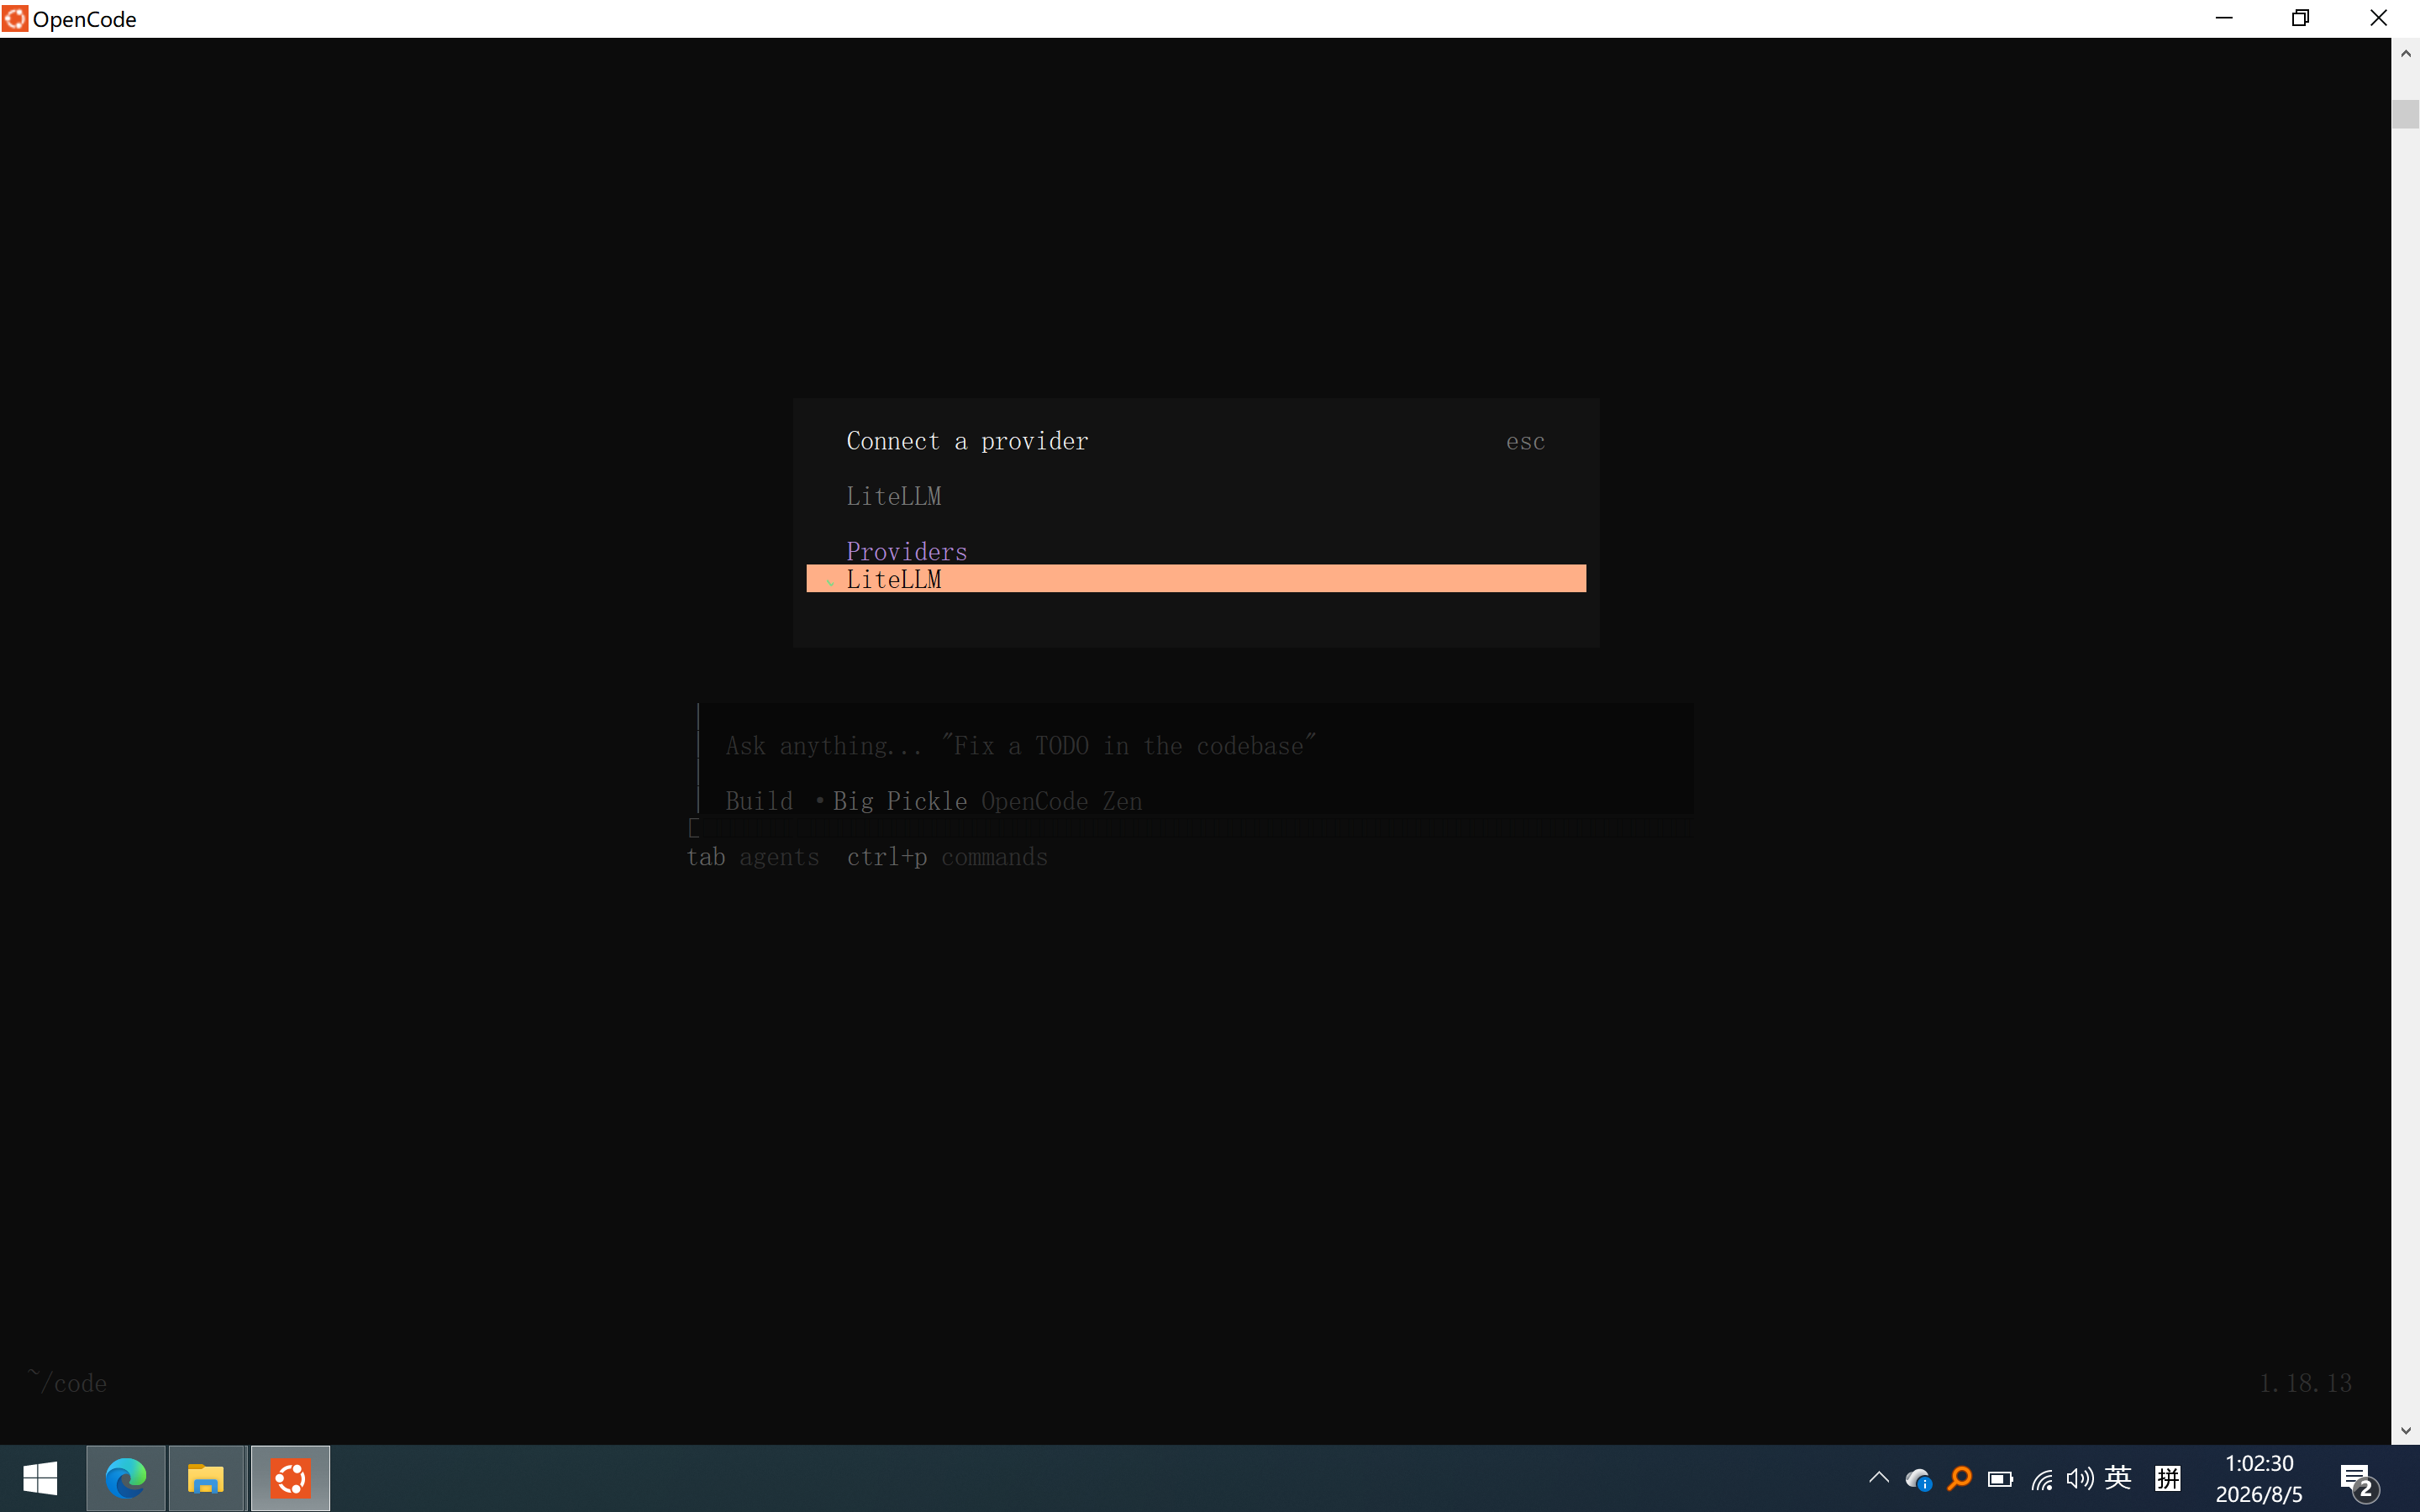The width and height of the screenshot is (2420, 1512).
Task: Click the scrollbar up arrow
Action: pos(2405,54)
